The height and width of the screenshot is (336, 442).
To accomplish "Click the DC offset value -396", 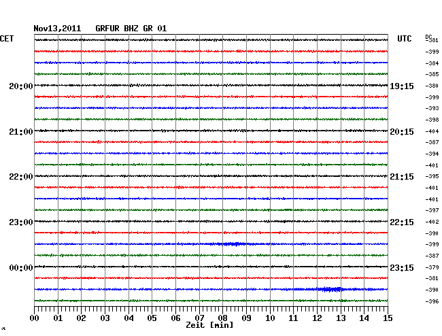I will (x=432, y=301).
